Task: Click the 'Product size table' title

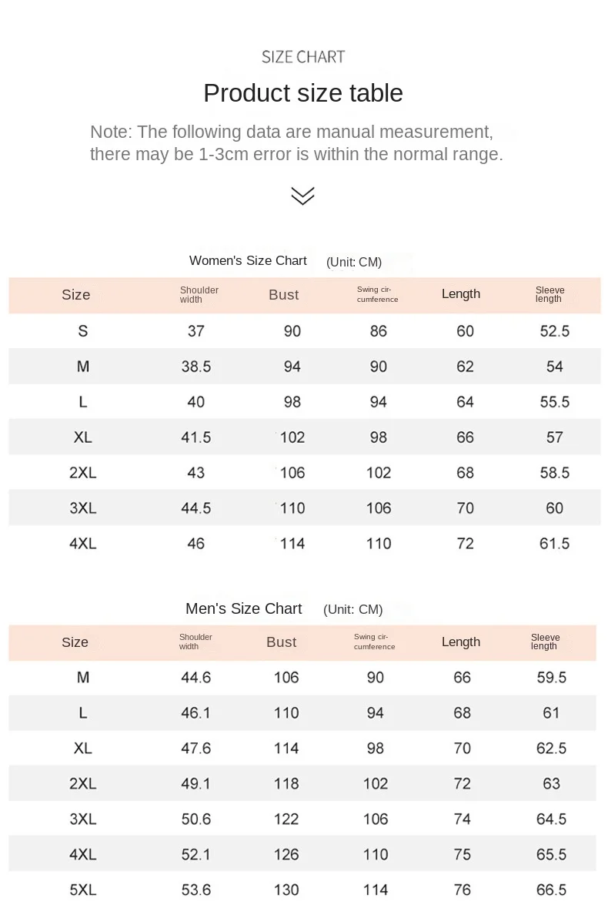Action: point(303,93)
